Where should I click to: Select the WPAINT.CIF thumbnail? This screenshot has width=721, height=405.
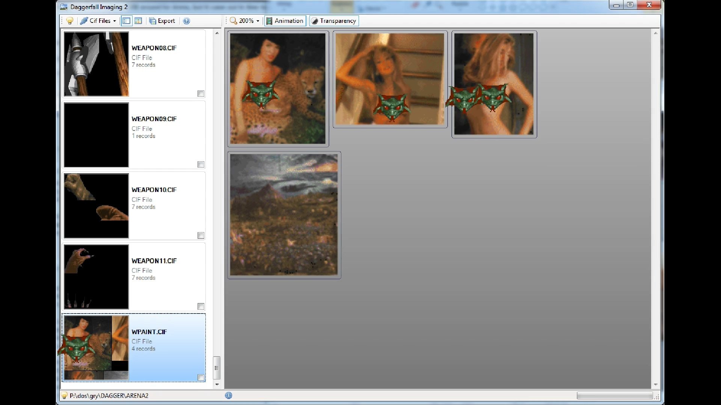pos(96,348)
